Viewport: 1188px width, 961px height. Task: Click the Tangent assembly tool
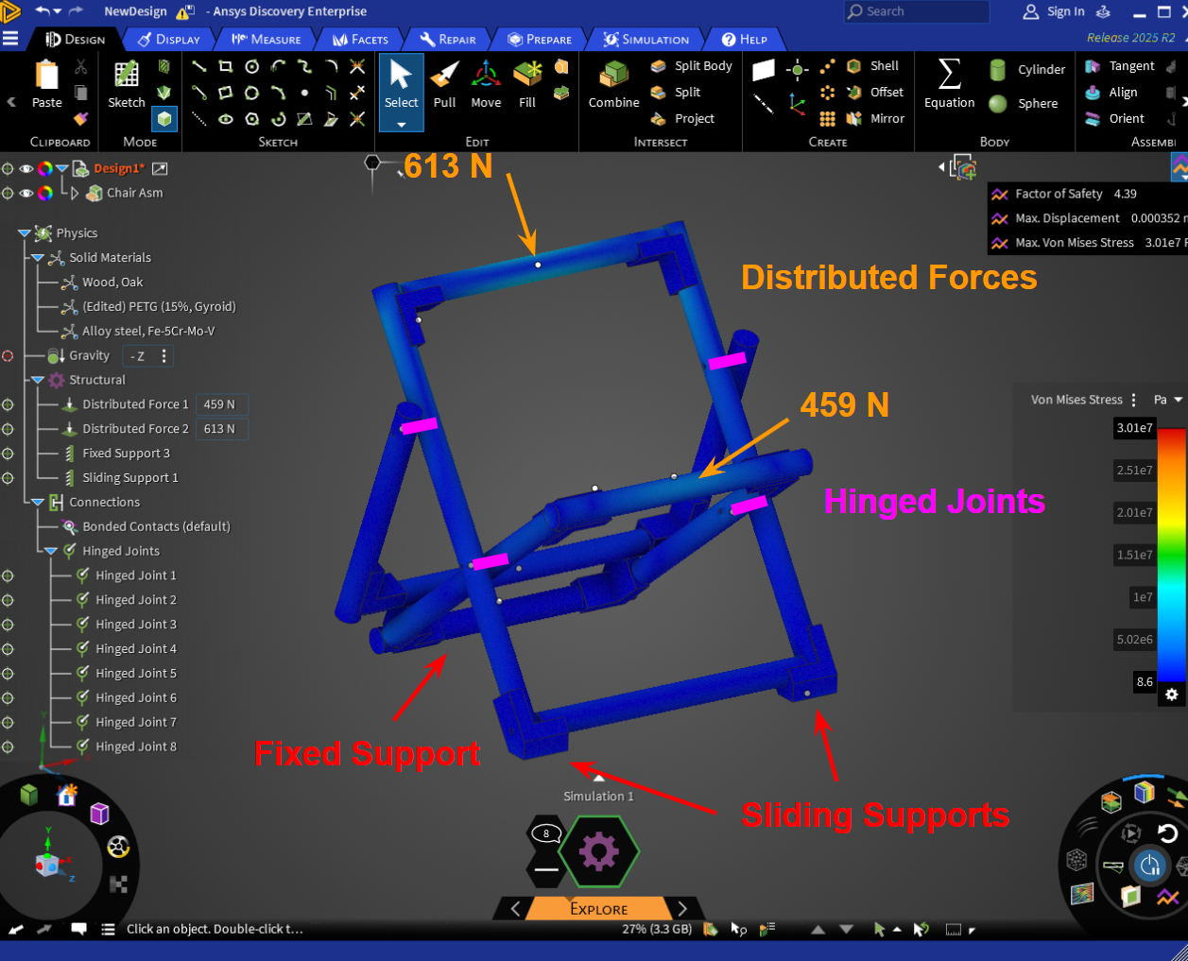click(x=1120, y=66)
